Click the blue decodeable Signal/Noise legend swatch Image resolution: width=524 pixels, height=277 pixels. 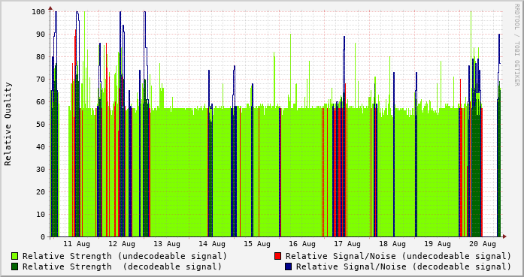[288, 266]
